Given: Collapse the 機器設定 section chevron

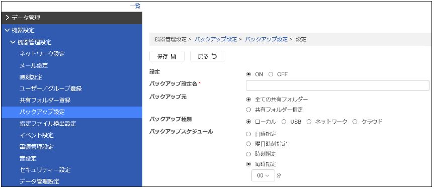Looking at the screenshot, I should pos(8,30).
